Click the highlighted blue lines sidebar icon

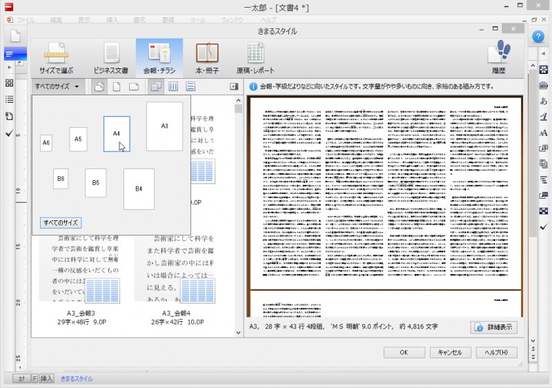[15, 54]
